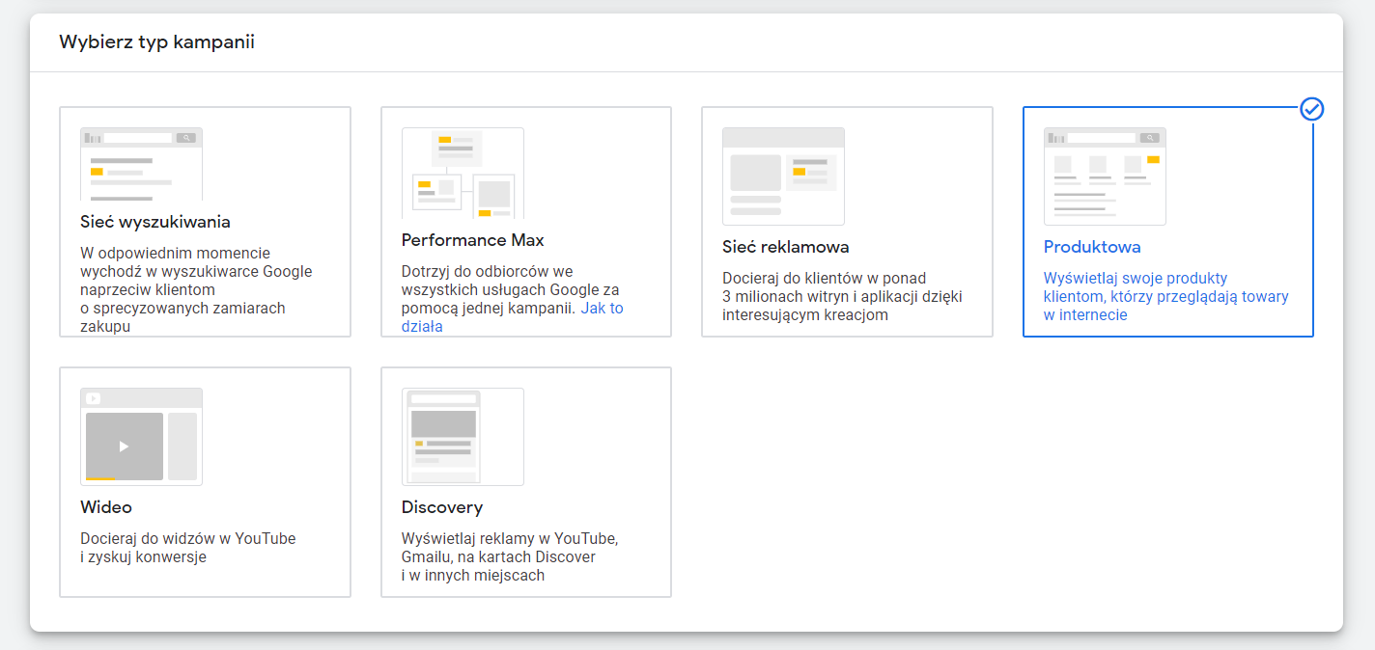1375x650 pixels.
Task: Select the Wideo campaign illustration
Action: click(x=141, y=437)
